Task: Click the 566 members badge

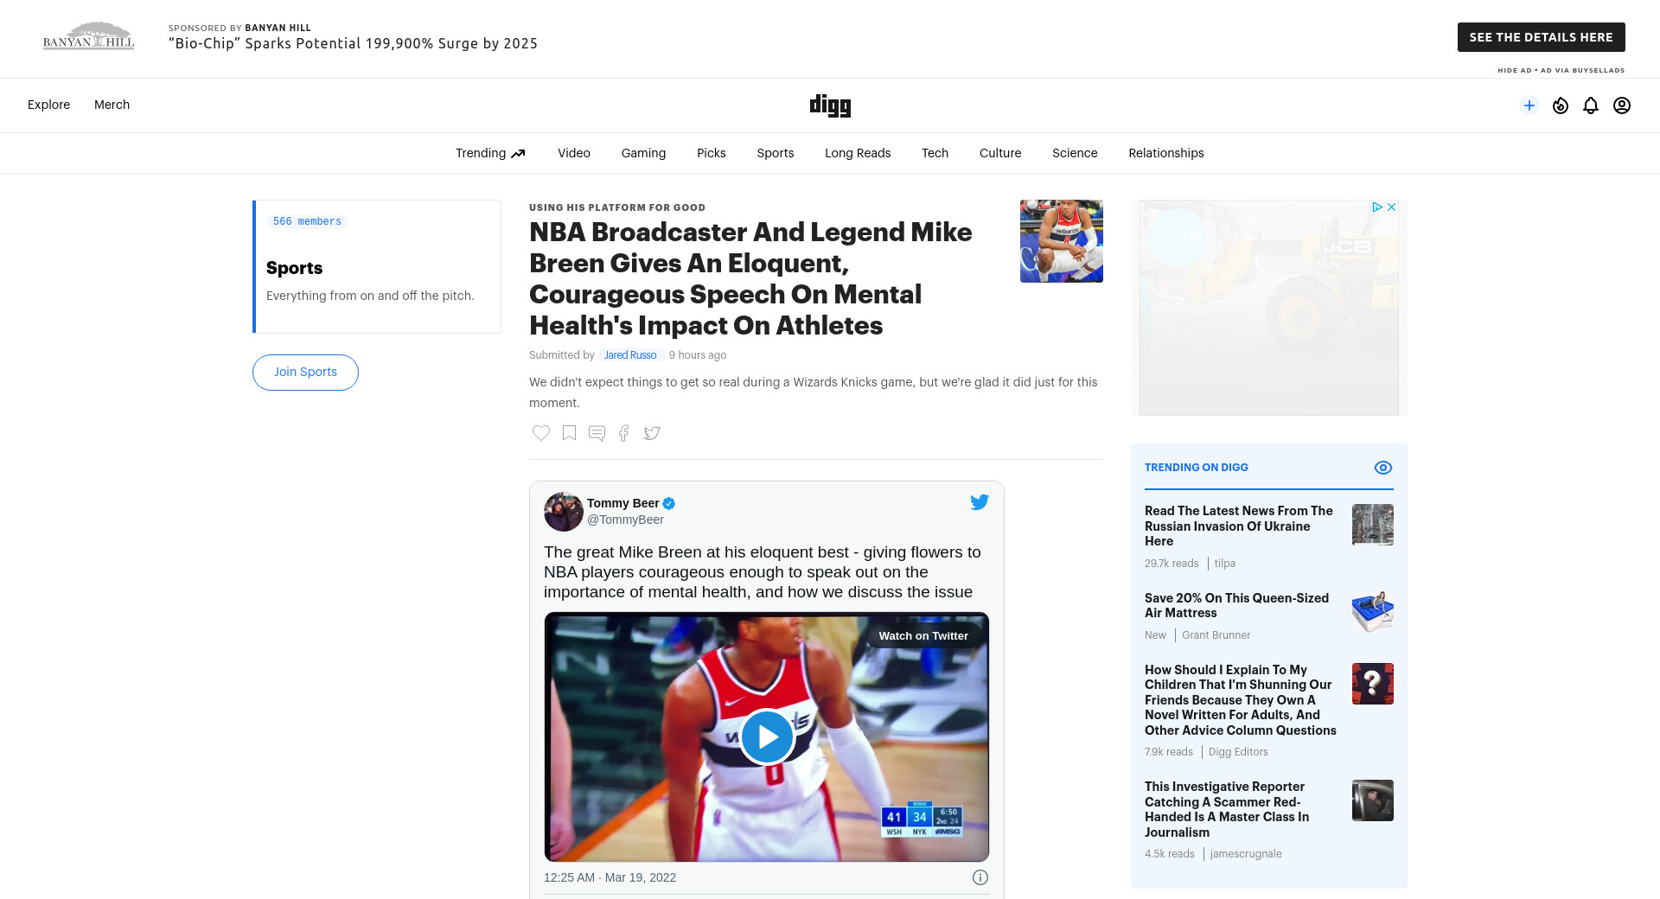Action: [x=307, y=222]
